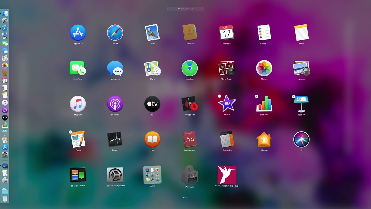Delete Numbers using its X badge
Screen dimensions: 371x209
click(257, 96)
